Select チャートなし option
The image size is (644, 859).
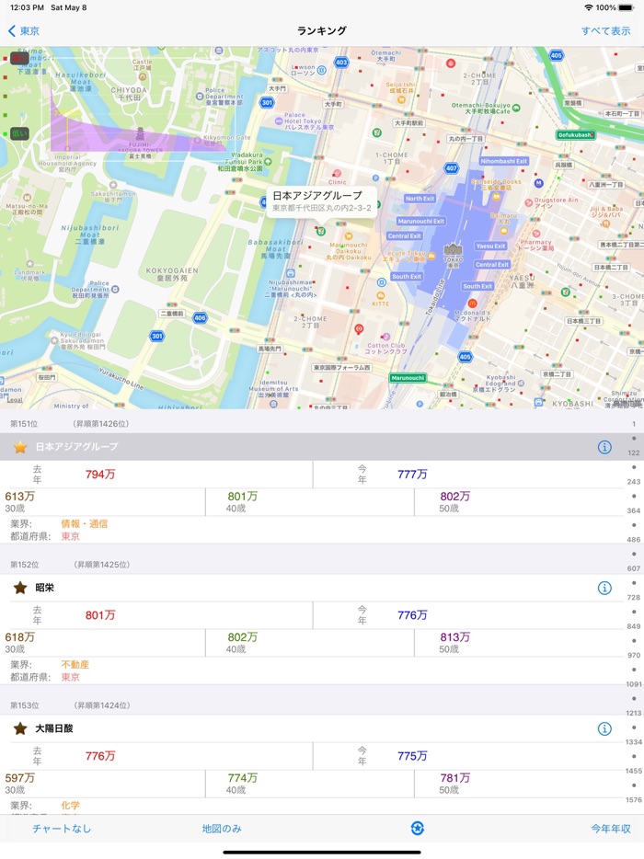pos(62,829)
